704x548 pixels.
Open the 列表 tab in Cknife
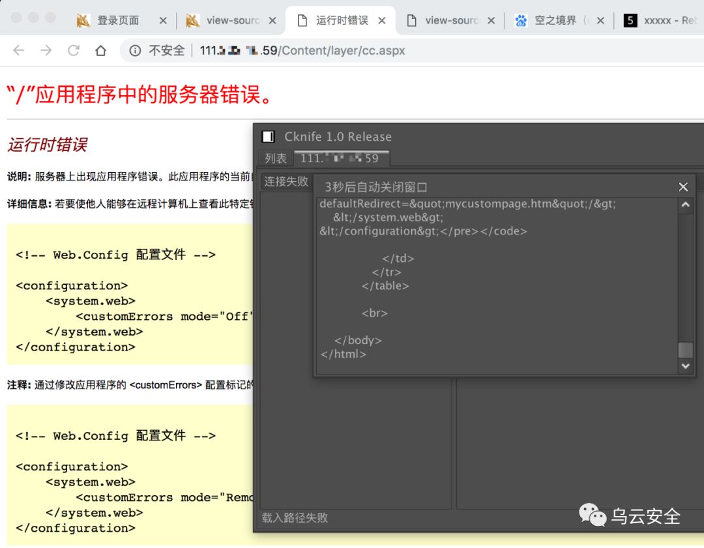pyautogui.click(x=275, y=158)
